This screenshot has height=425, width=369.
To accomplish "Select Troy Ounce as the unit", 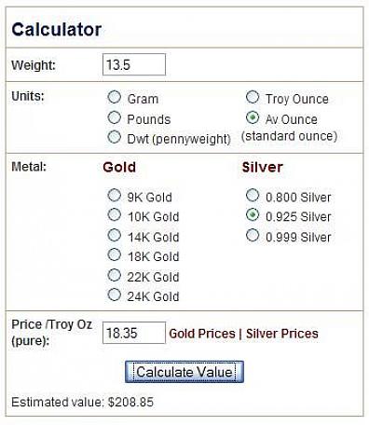I will (x=253, y=97).
